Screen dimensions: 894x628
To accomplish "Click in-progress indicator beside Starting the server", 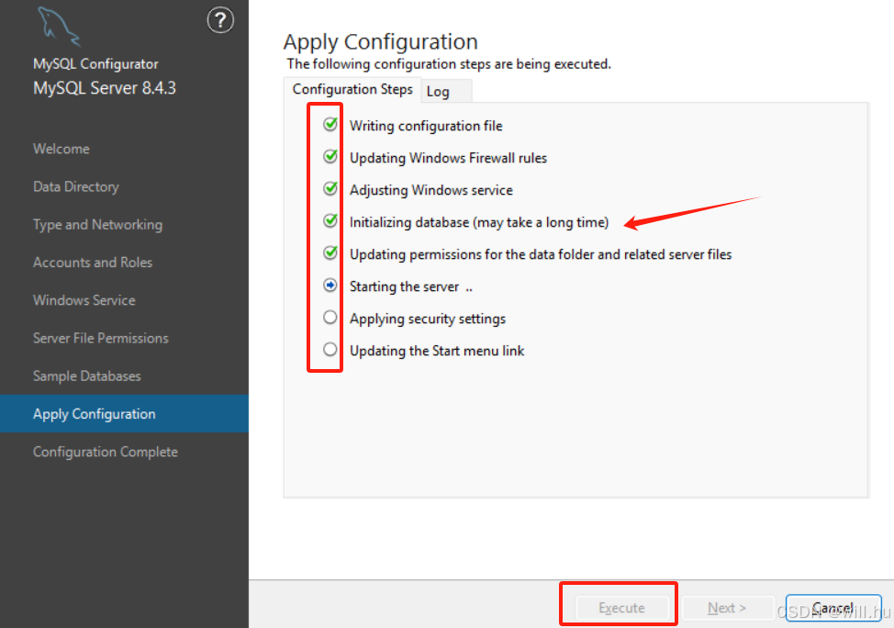I will click(330, 285).
